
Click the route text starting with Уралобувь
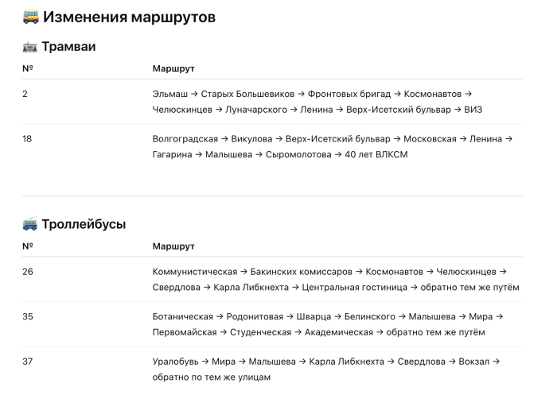pyautogui.click(x=325, y=370)
